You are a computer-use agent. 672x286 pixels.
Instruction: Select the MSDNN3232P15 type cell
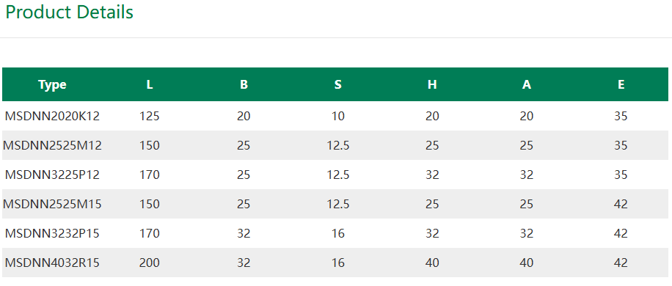pos(52,233)
